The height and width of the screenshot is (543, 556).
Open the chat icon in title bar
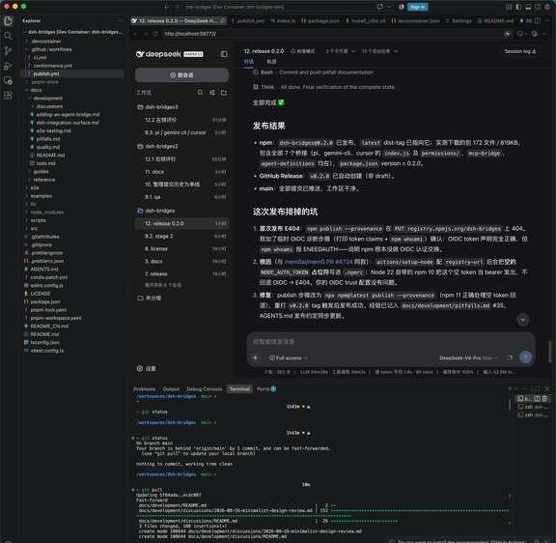click(379, 7)
